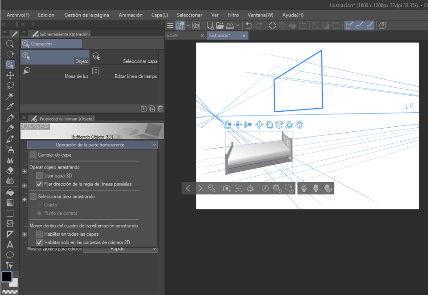The image size is (428, 295).
Task: Duplicate subtool with copy icon
Action: pyautogui.click(x=152, y=109)
